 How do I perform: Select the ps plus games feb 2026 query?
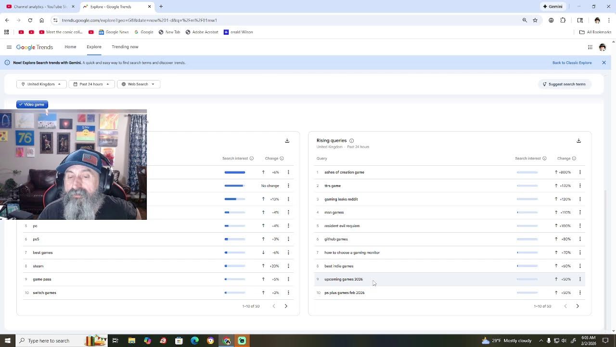click(344, 293)
